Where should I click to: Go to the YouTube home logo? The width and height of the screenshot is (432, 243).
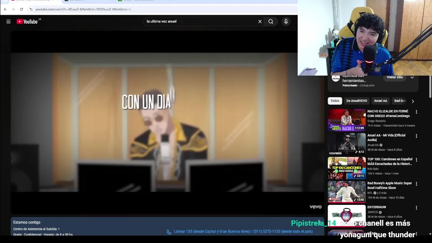(27, 22)
